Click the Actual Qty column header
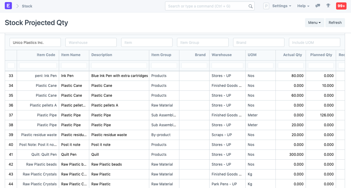This screenshot has width=351, height=188. coord(292,55)
